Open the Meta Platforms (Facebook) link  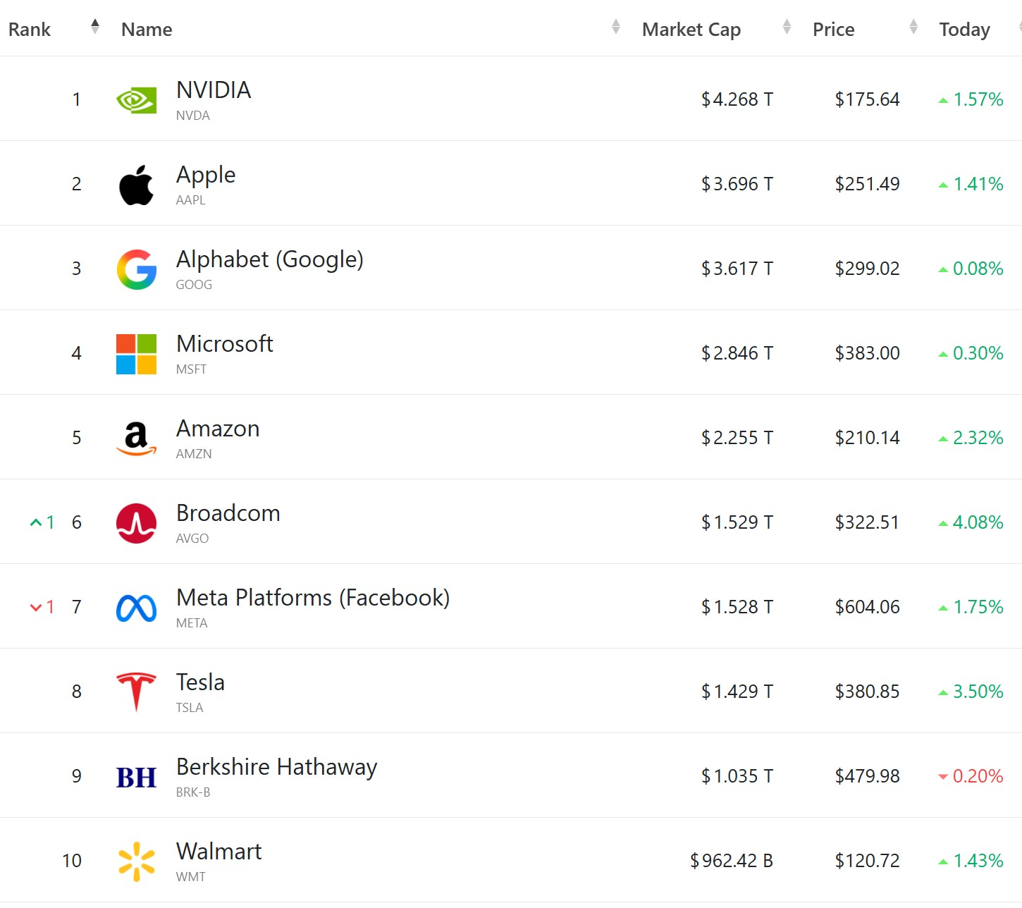tap(312, 598)
